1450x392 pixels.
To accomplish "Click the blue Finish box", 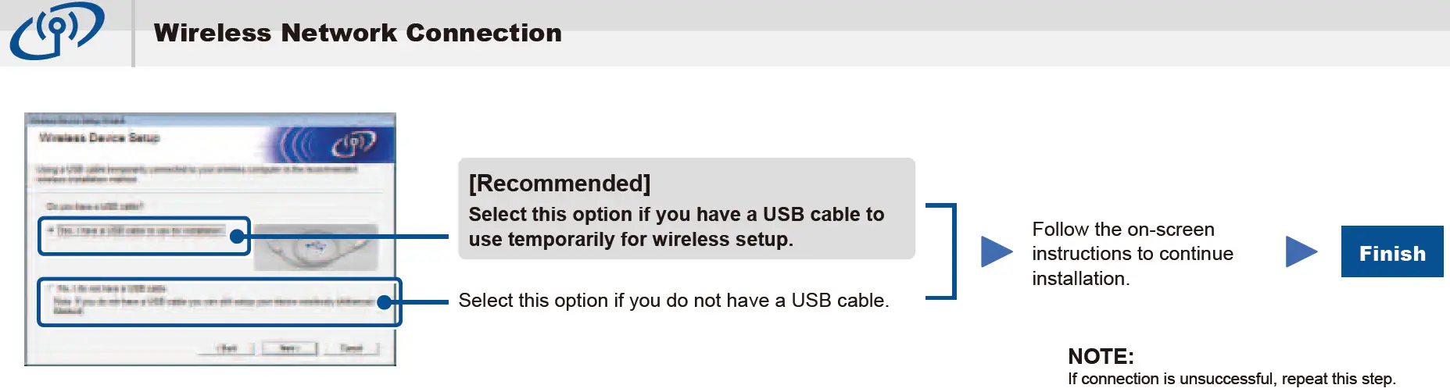I will [1391, 252].
